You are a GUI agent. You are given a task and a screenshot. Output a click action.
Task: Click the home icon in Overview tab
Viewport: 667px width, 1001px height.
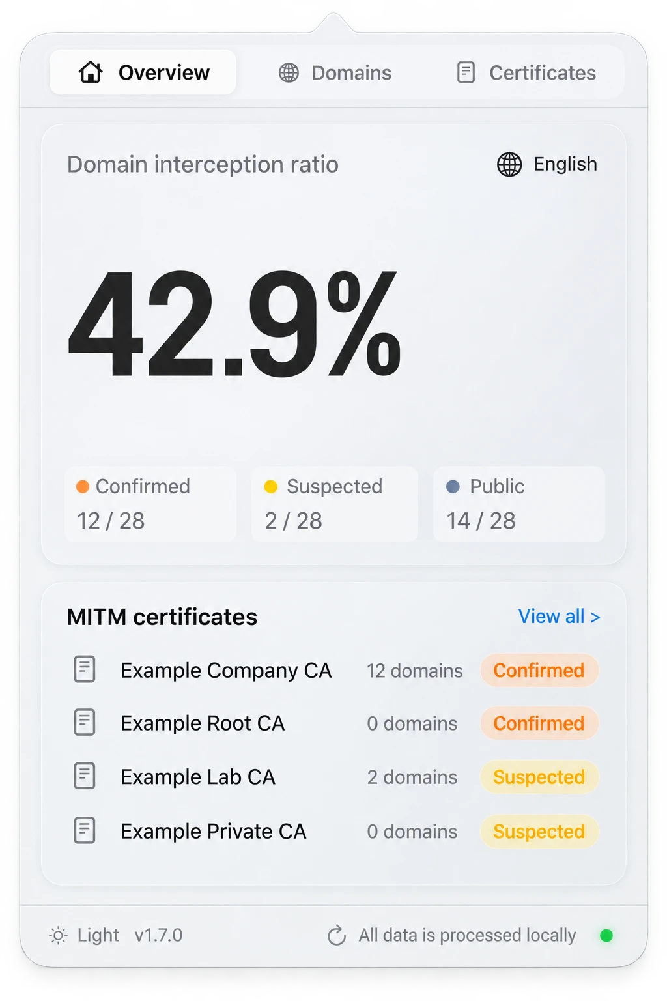coord(91,72)
